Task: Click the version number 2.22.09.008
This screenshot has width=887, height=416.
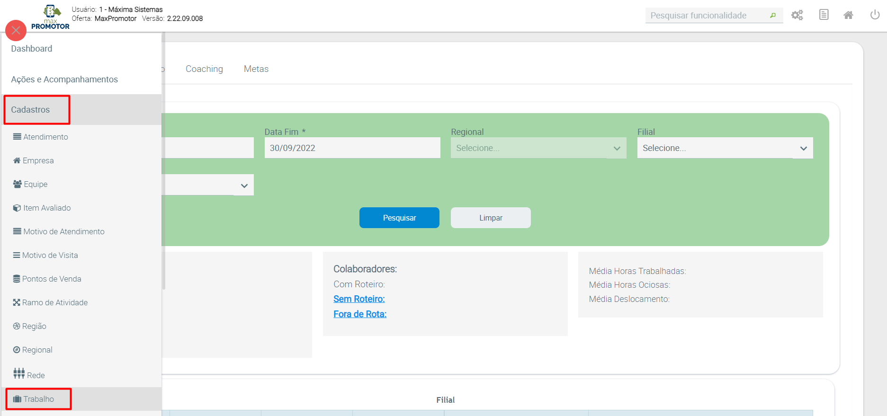Action: [x=185, y=18]
